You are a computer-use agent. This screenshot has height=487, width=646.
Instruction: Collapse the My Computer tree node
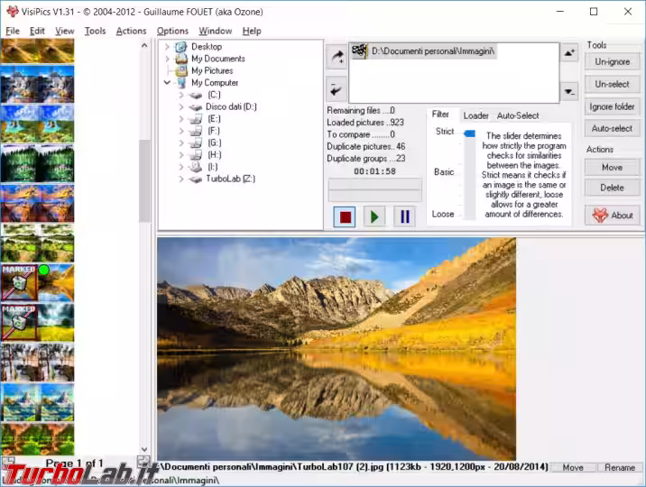click(167, 83)
